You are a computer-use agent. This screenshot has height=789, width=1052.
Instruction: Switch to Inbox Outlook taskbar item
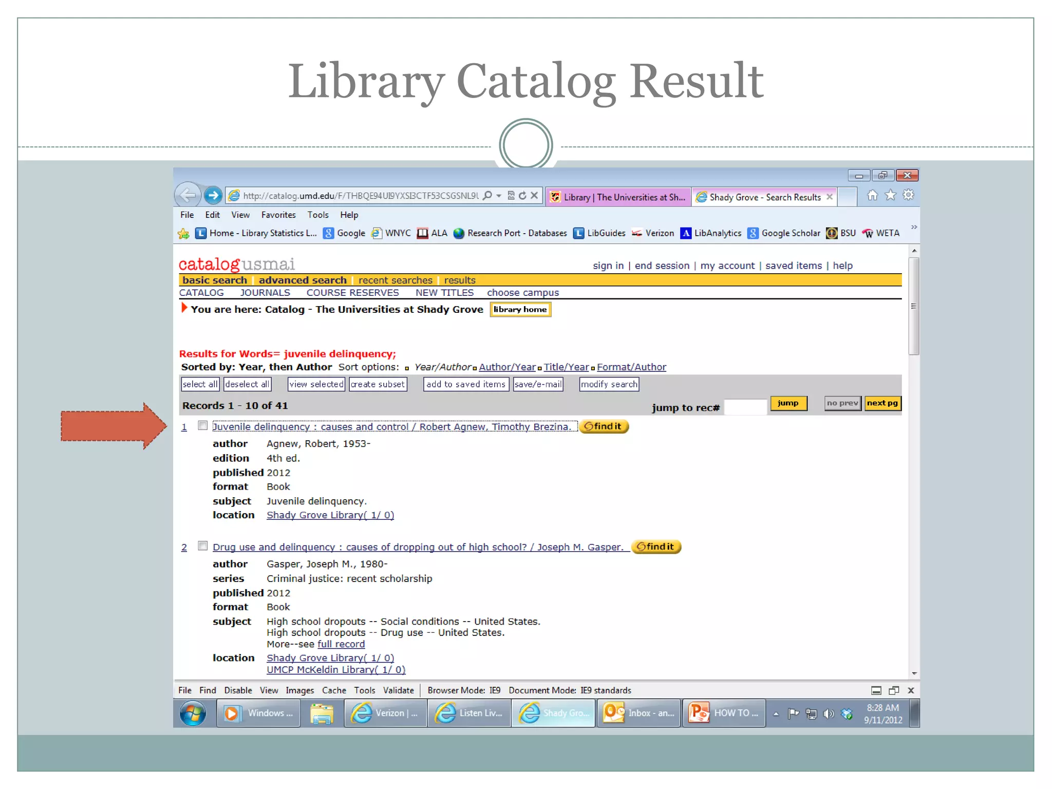click(x=639, y=713)
